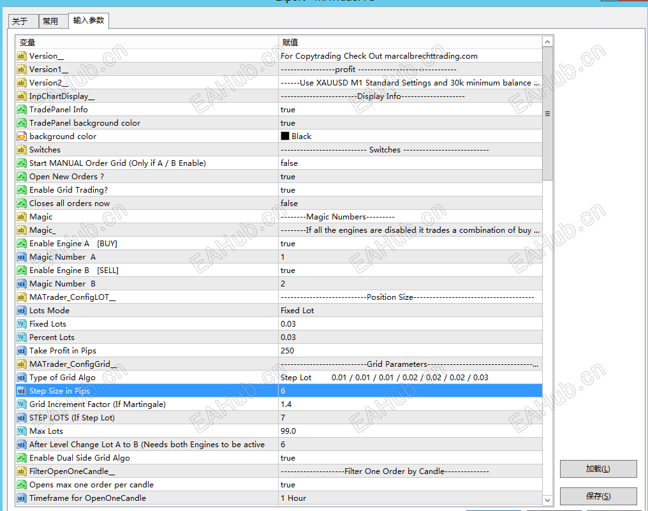Click the scrollbar down arrow
Image resolution: width=648 pixels, height=511 pixels.
[x=547, y=500]
